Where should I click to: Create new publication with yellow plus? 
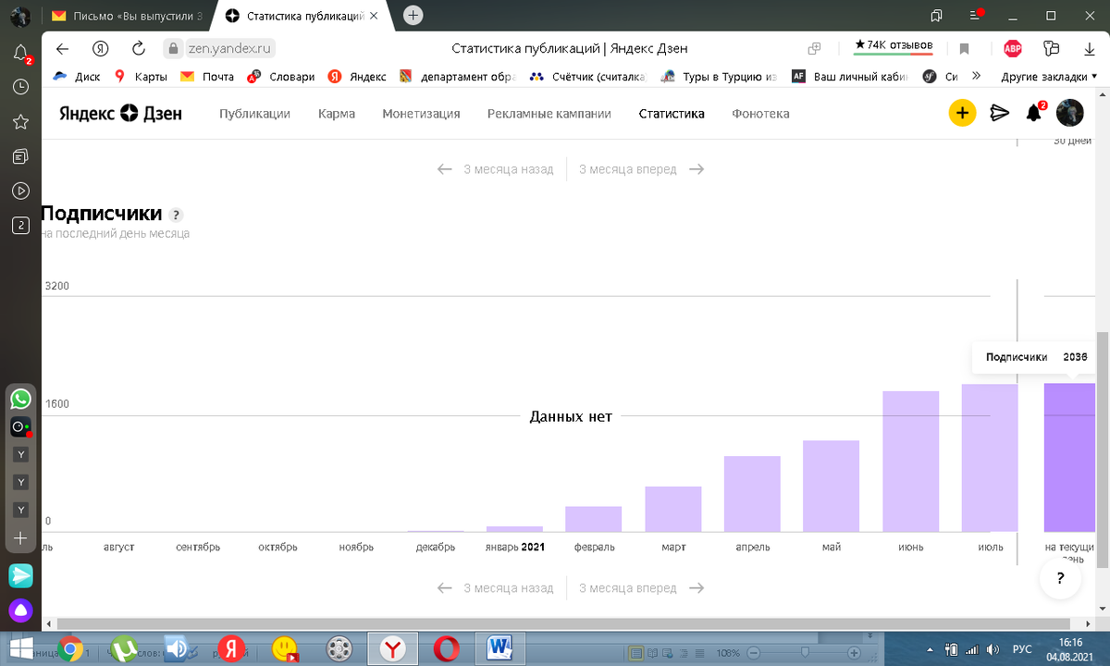tap(962, 113)
